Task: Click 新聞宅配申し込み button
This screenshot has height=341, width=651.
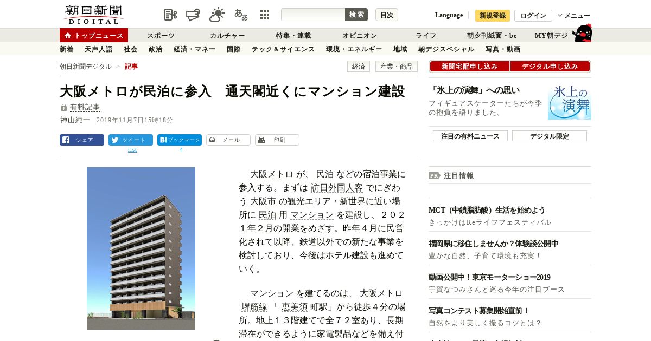Action: 470,67
